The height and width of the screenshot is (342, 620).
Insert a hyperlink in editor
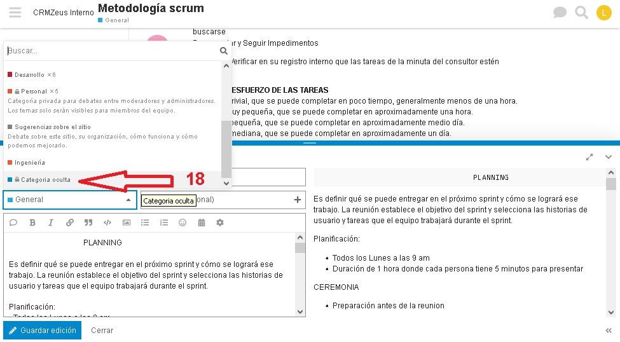pyautogui.click(x=69, y=222)
